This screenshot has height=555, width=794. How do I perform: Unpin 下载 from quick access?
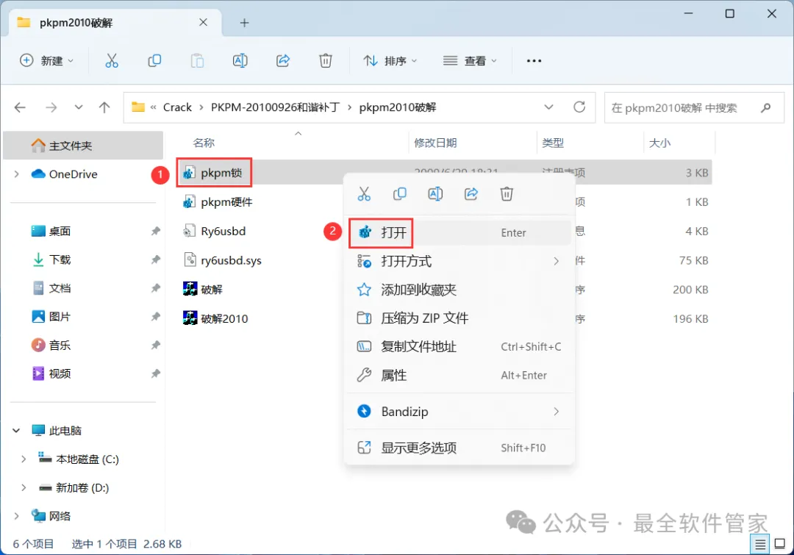155,259
